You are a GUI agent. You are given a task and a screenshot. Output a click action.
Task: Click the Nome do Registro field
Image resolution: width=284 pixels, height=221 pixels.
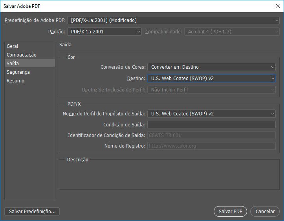(211, 146)
